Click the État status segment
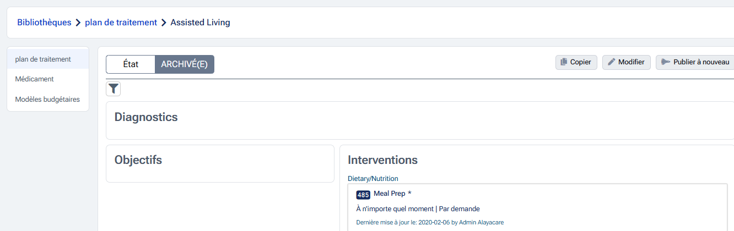Image resolution: width=734 pixels, height=231 pixels. pos(131,64)
